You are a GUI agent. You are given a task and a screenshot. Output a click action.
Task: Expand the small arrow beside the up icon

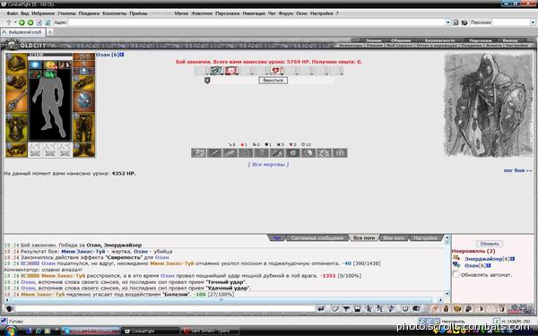pos(15,22)
